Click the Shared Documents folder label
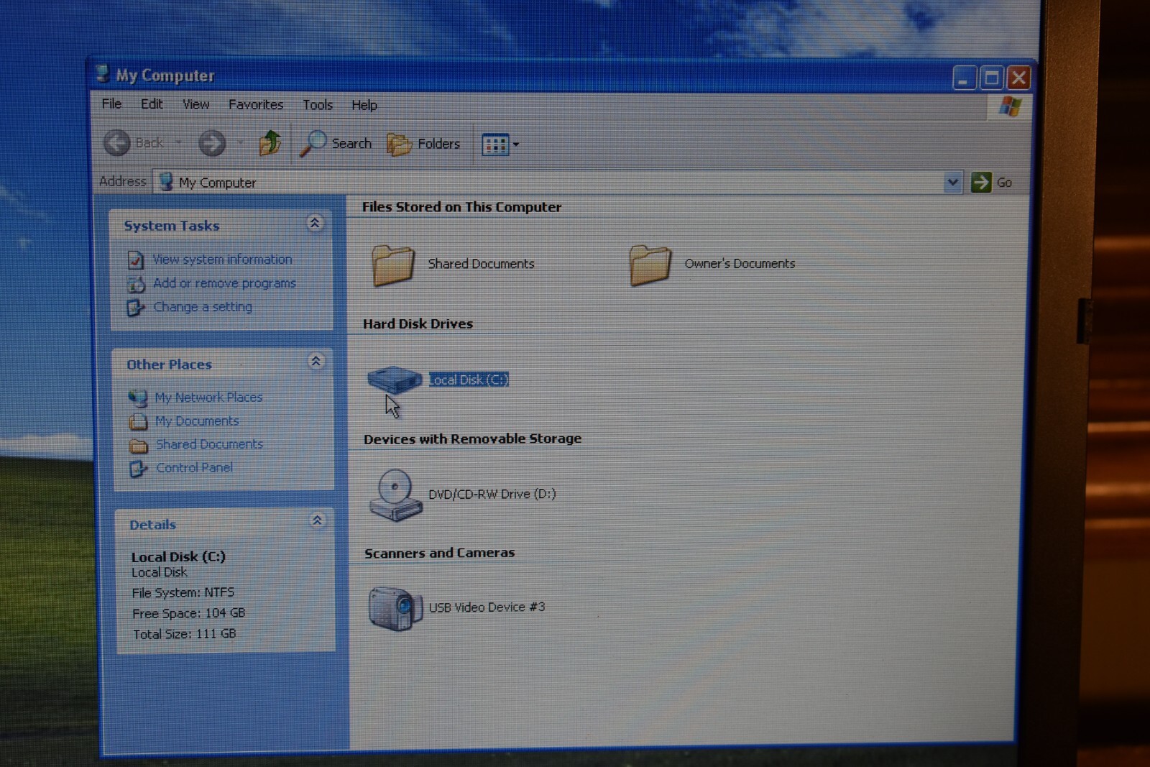1150x767 pixels. point(481,264)
